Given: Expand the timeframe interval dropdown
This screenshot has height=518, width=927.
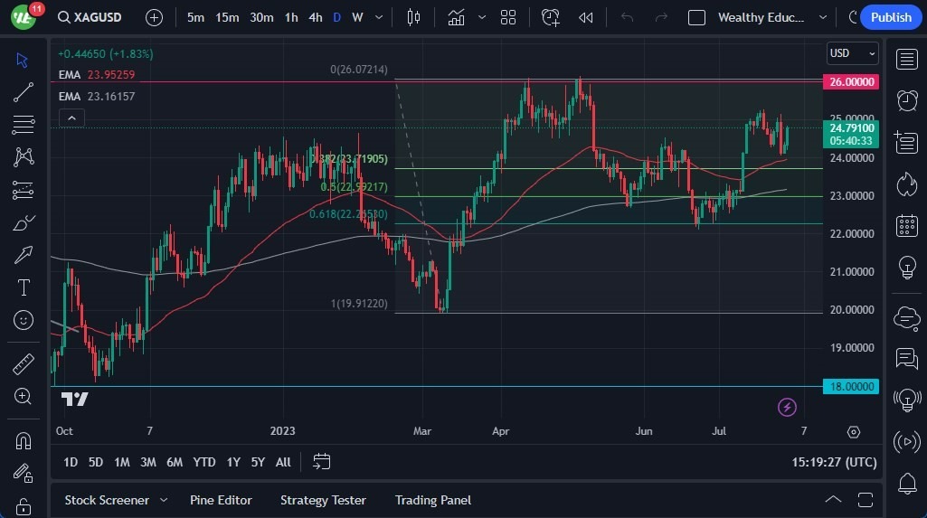Looking at the screenshot, I should [x=377, y=17].
